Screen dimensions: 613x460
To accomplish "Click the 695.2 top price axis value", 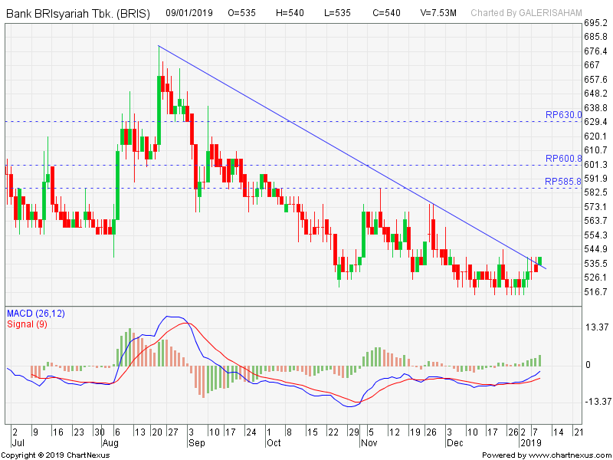I will point(595,23).
